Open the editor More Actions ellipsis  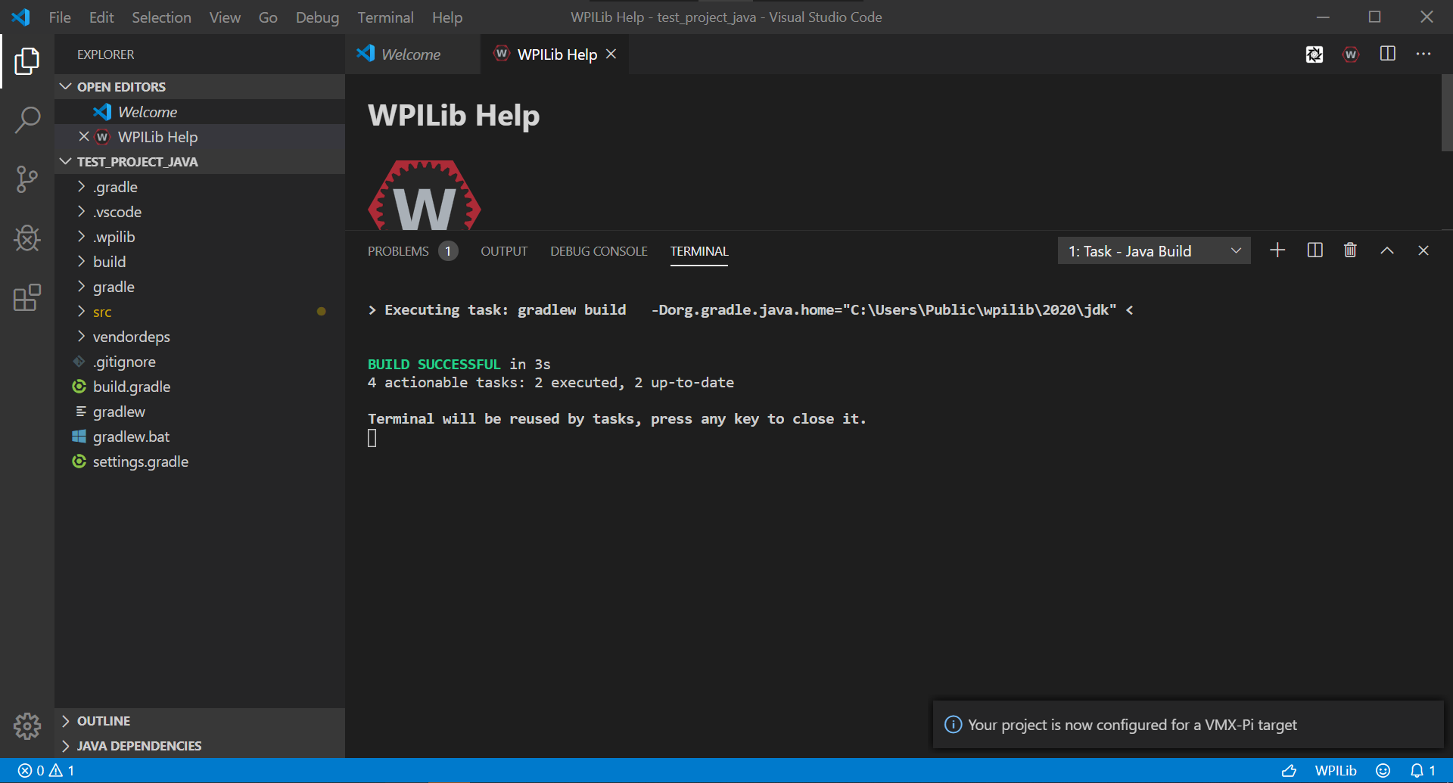pos(1423,54)
